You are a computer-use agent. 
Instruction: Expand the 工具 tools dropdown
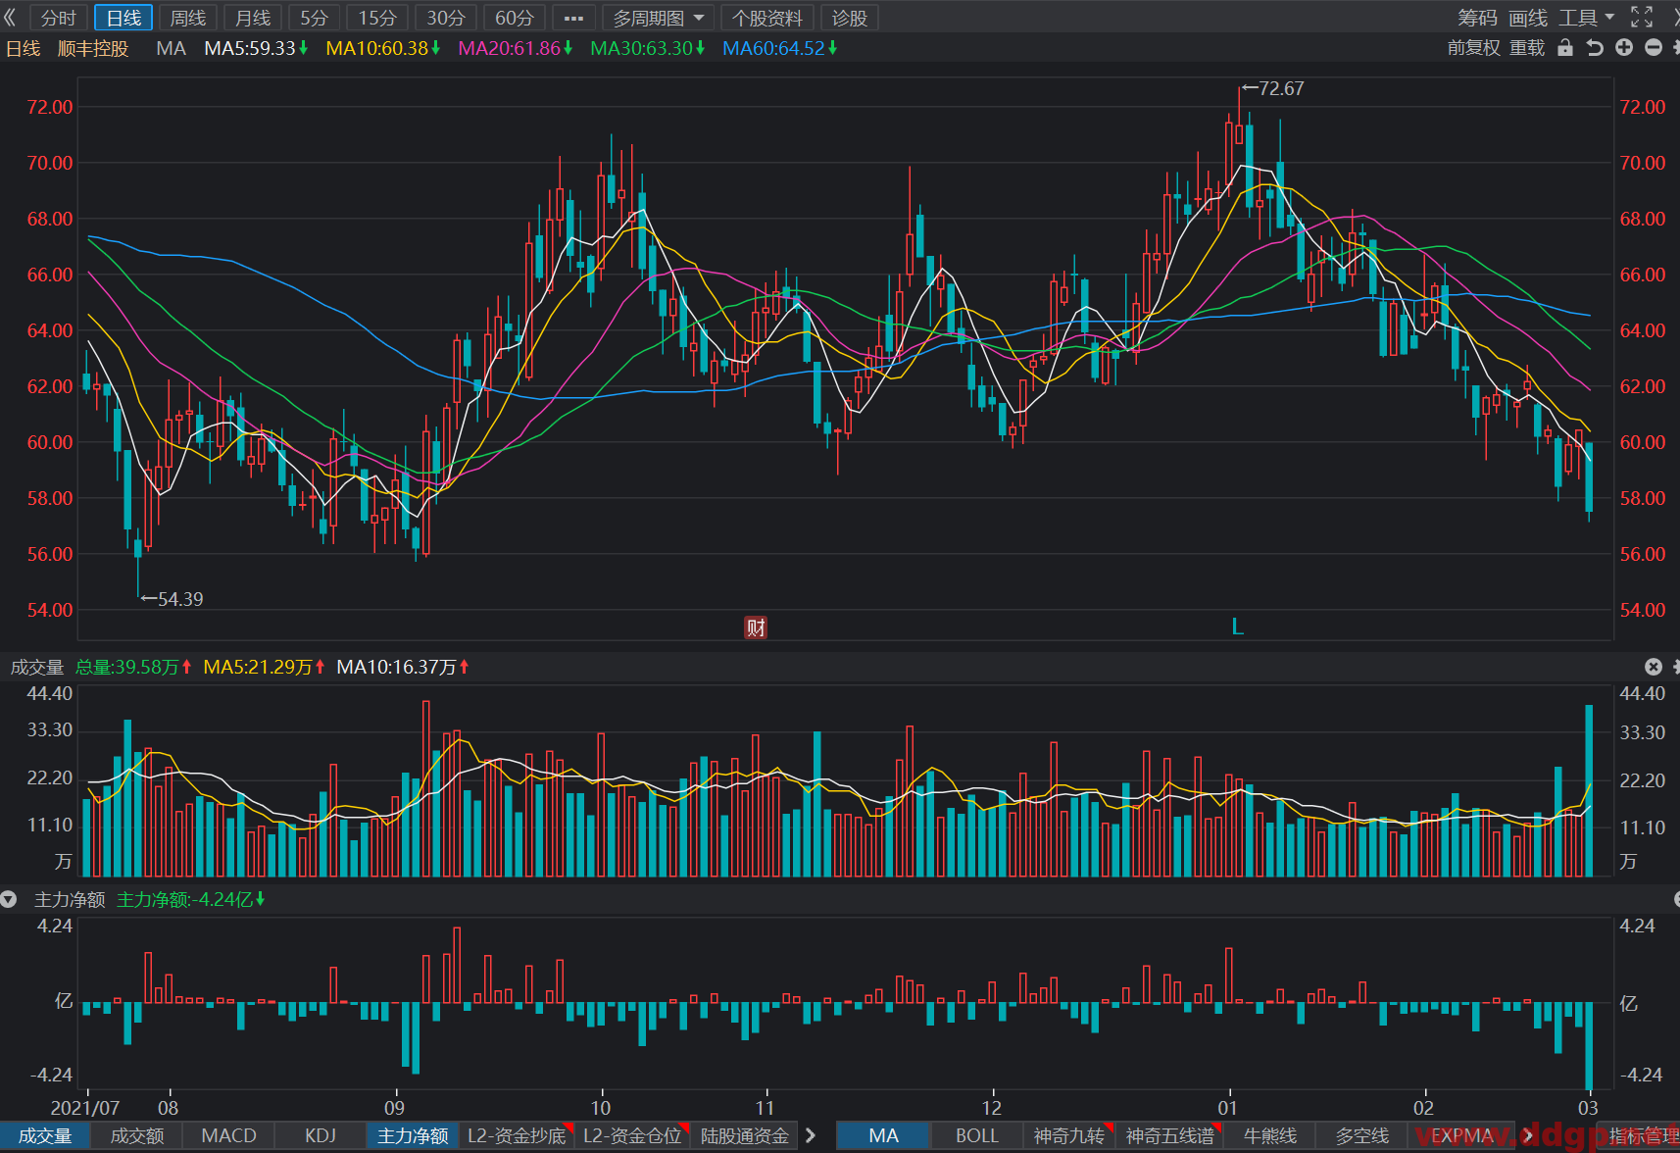[x=1587, y=18]
